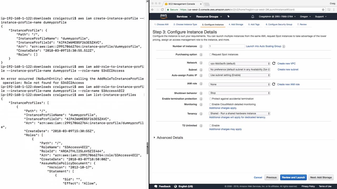This screenshot has width=337, height=189.
Task: Open the Privacy Policy link in footer
Action: click(x=308, y=186)
